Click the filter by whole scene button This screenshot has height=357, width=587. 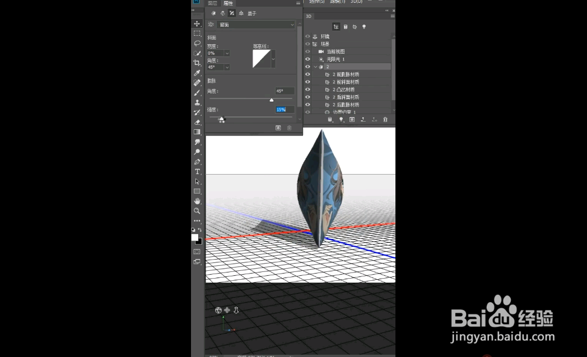336,26
